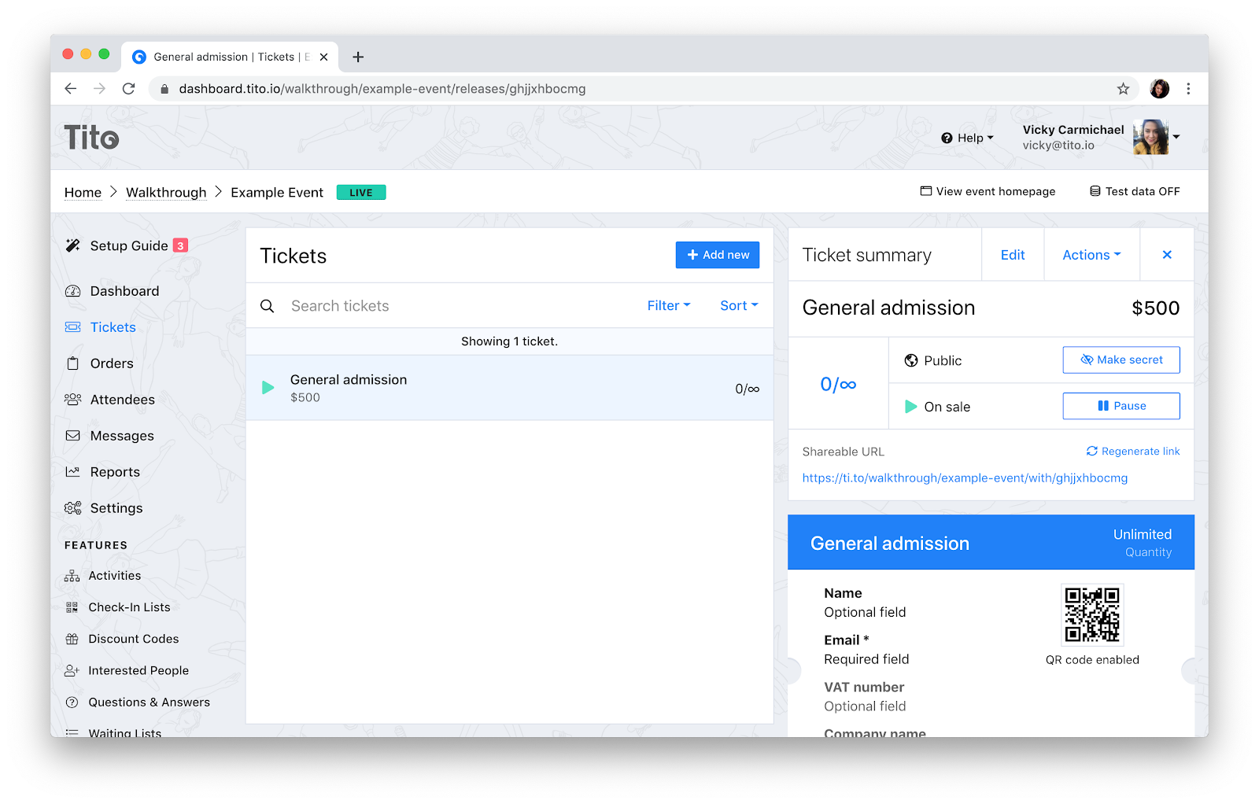Click the QR code image
This screenshot has height=804, width=1259.
(x=1092, y=614)
